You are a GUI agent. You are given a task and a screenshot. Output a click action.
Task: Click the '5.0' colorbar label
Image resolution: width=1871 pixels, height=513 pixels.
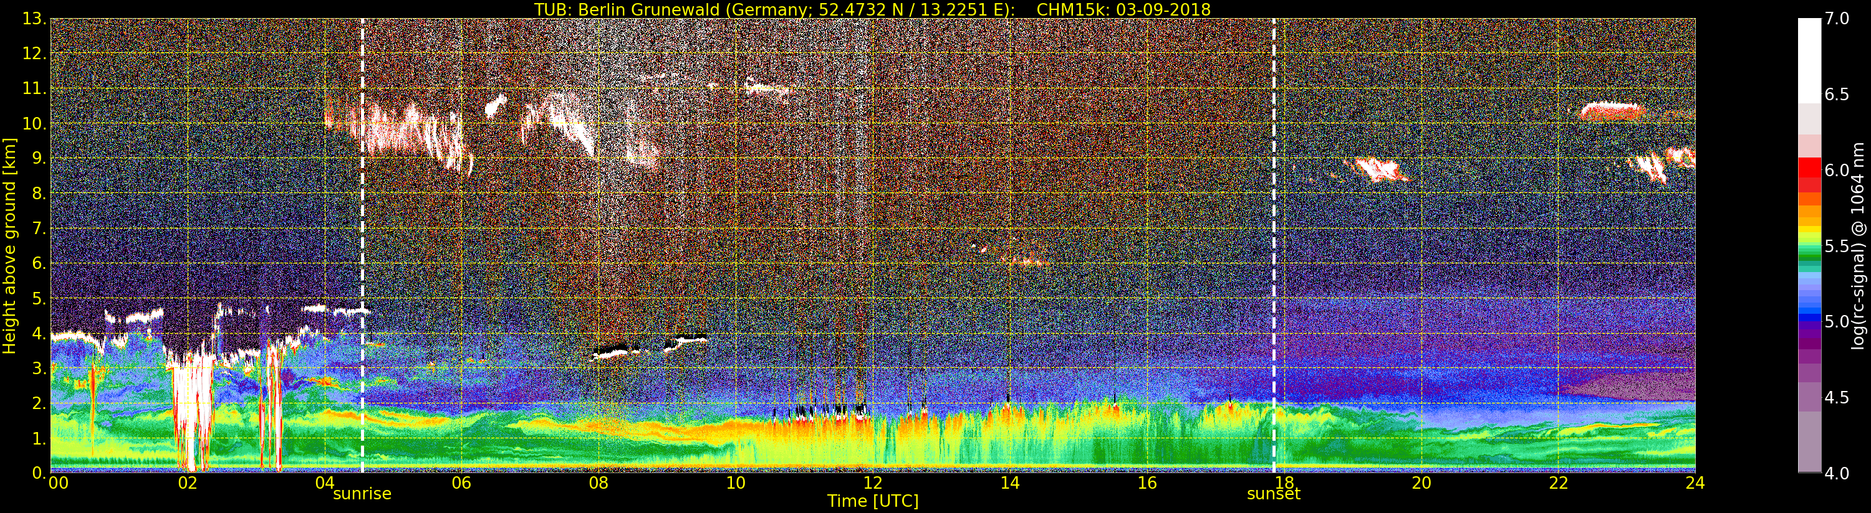(x=1837, y=321)
